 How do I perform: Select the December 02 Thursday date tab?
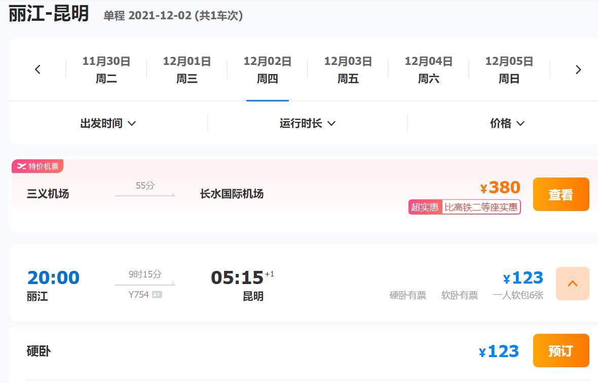[x=268, y=69]
